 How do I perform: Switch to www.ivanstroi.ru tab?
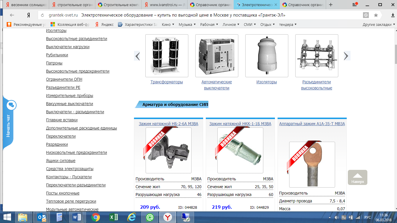tap(164, 5)
